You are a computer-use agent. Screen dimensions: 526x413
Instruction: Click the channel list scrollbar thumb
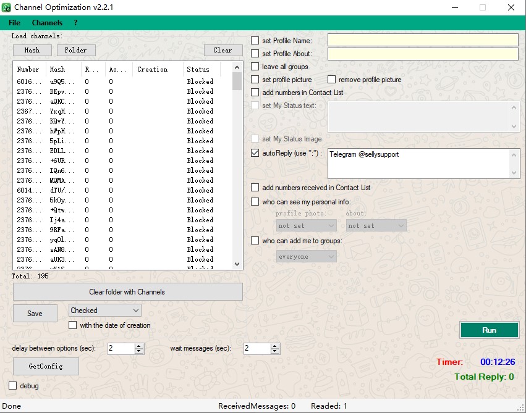pyautogui.click(x=237, y=81)
